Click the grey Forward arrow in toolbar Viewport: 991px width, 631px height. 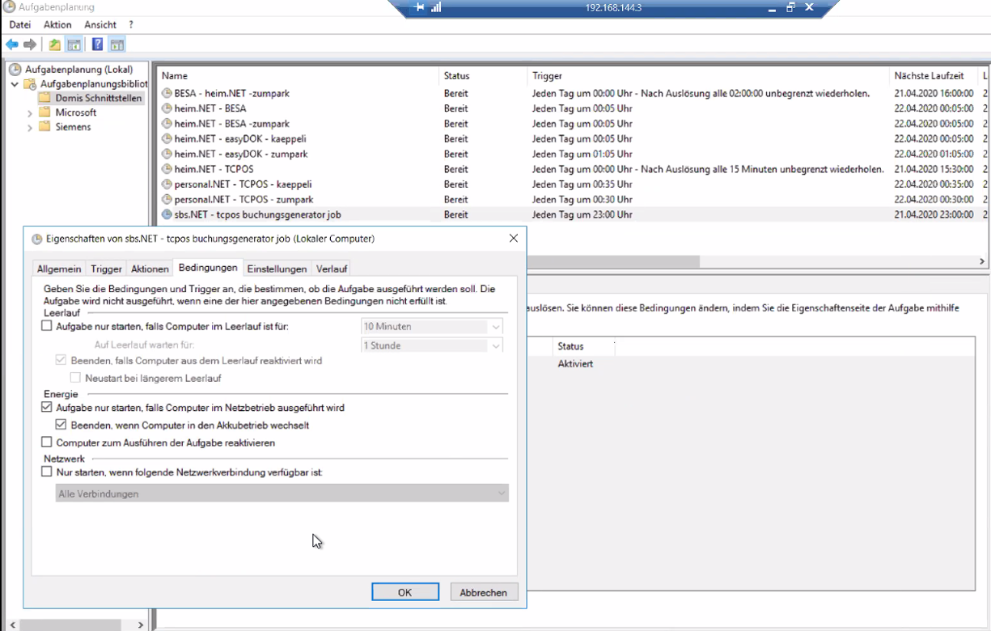30,44
